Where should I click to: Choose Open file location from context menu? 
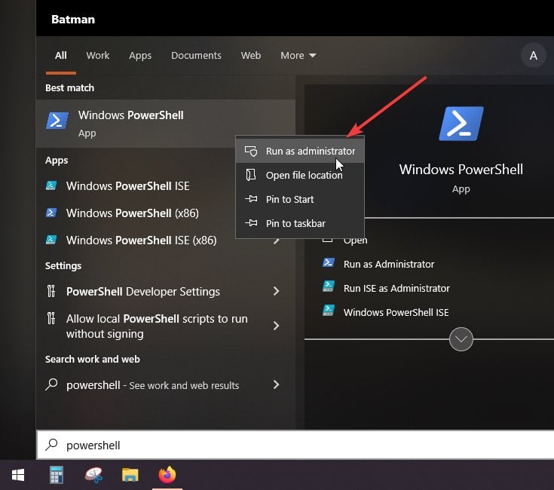300,175
